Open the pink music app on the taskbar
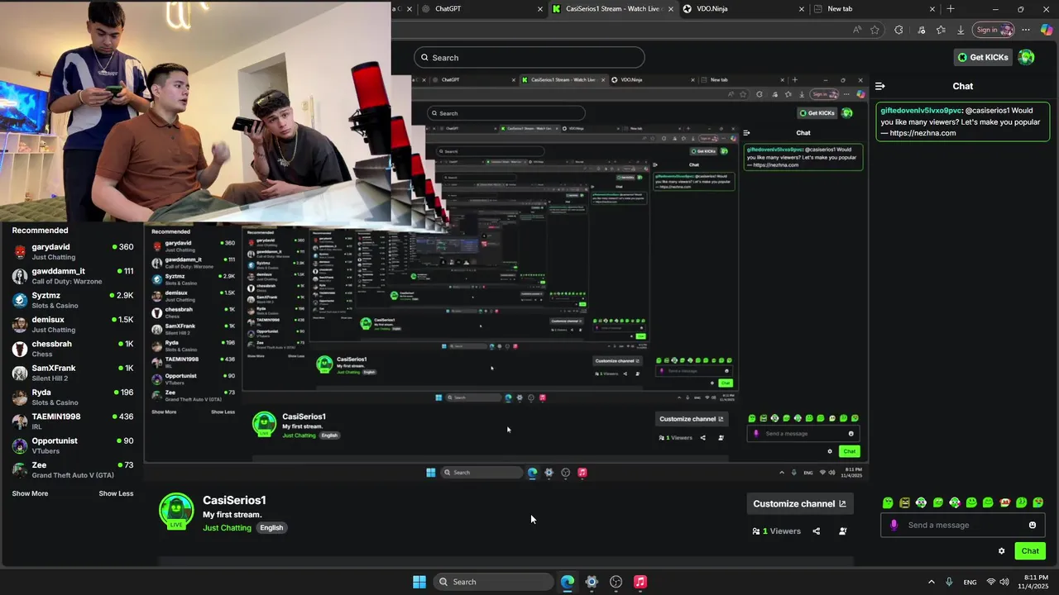This screenshot has height=595, width=1059. tap(640, 582)
